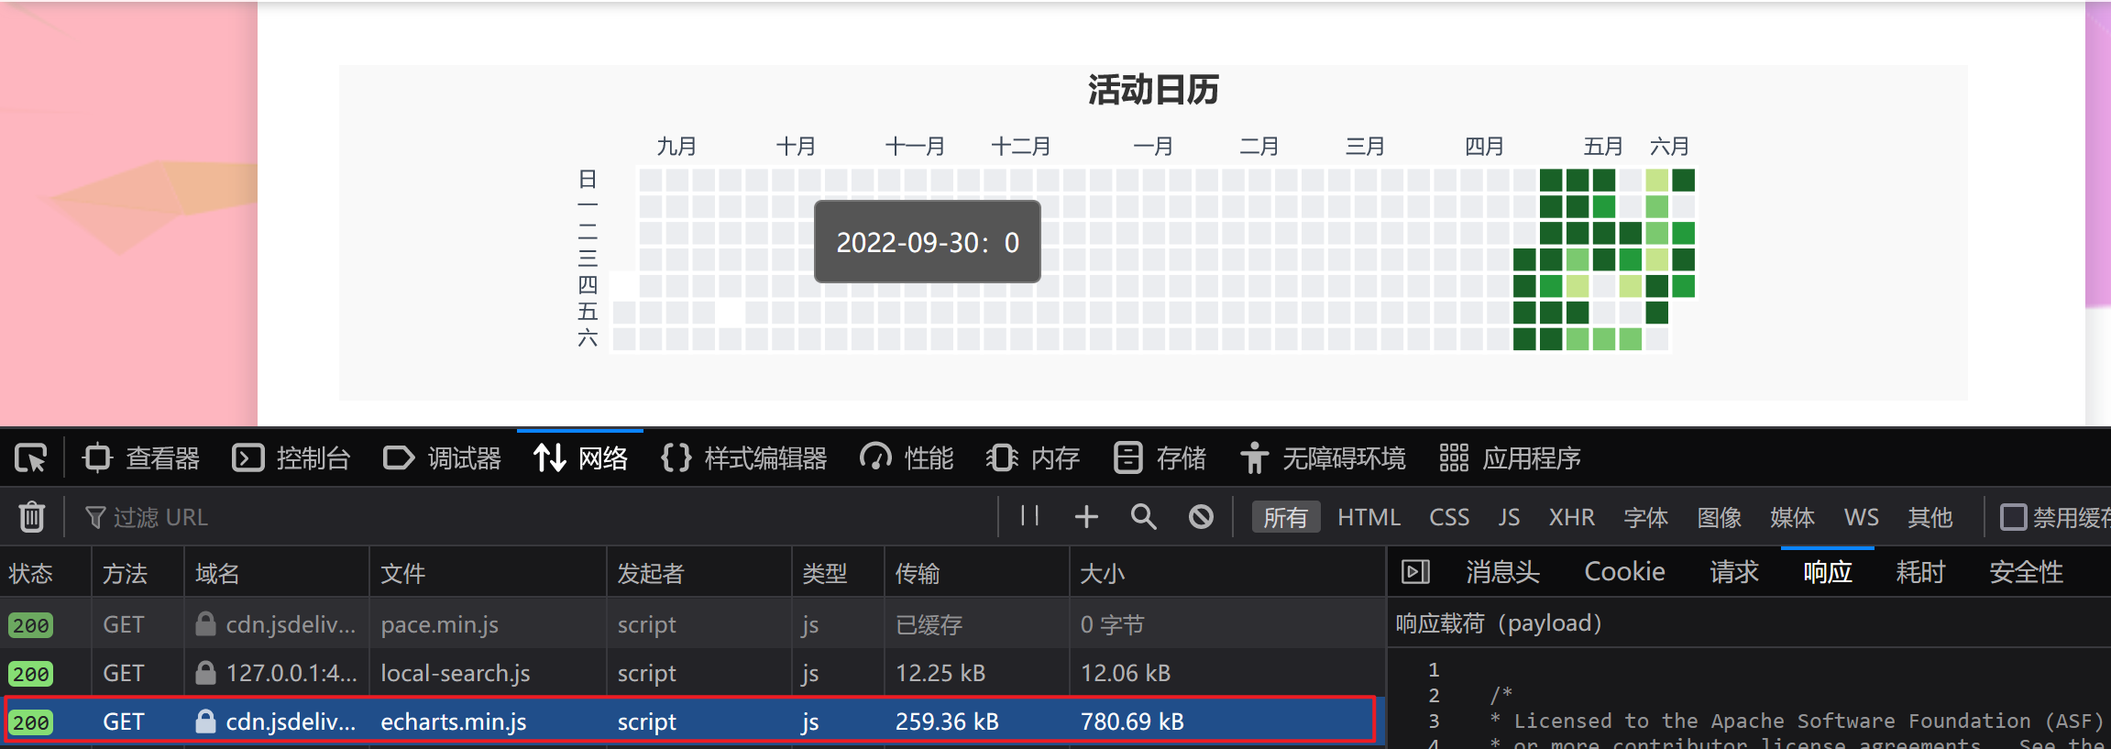Select the 所有 filter button
The height and width of the screenshot is (749, 2111).
click(1285, 517)
